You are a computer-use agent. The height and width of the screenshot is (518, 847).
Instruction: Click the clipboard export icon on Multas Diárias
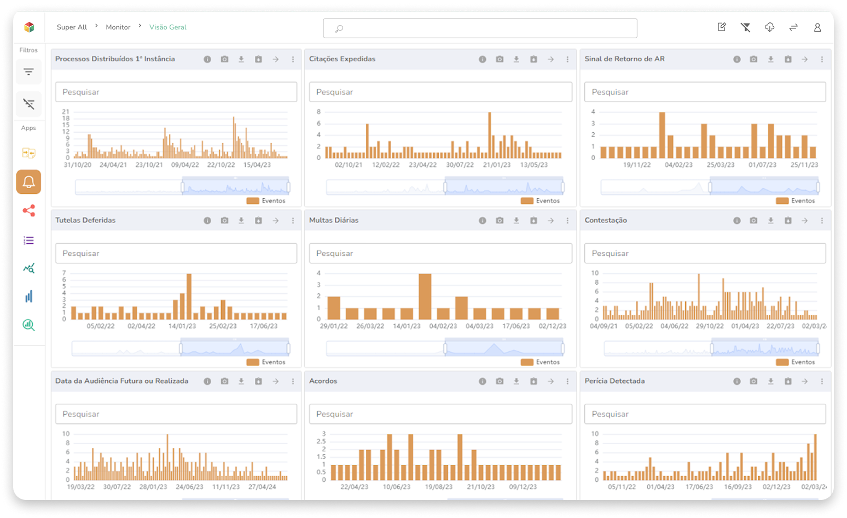click(x=533, y=221)
